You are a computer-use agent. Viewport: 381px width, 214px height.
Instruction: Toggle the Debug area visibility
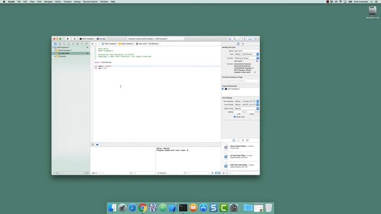click(x=250, y=39)
